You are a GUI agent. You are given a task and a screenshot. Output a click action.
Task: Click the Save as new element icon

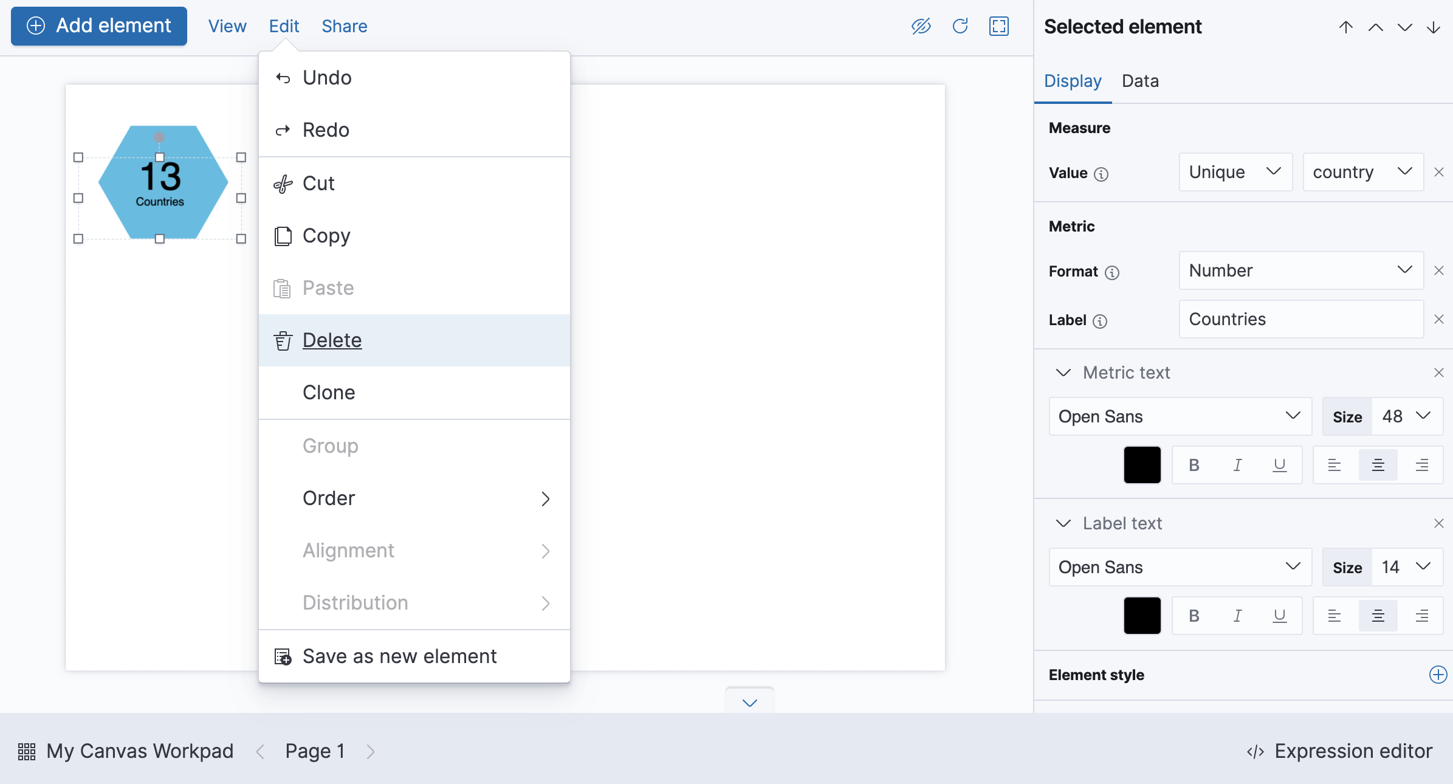click(x=283, y=656)
